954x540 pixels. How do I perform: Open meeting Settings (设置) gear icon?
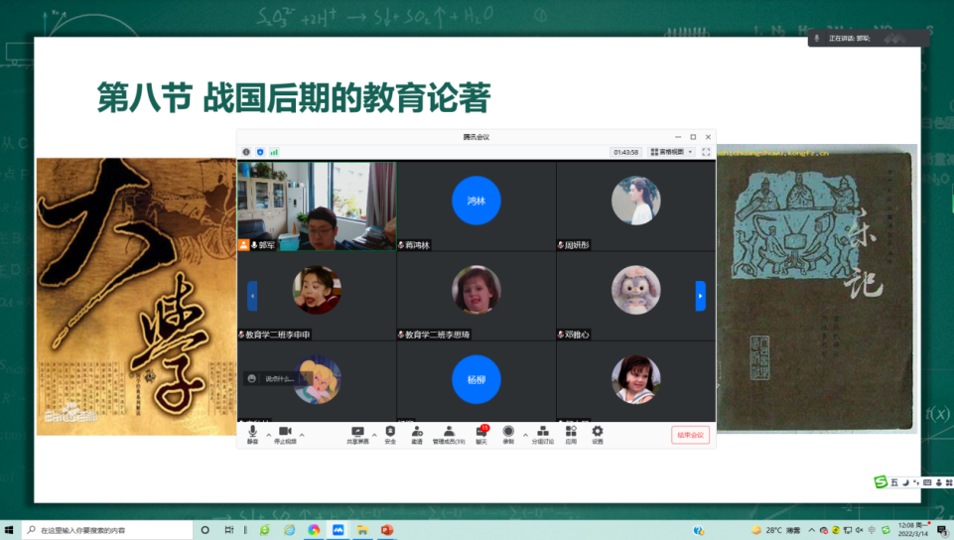pos(598,433)
